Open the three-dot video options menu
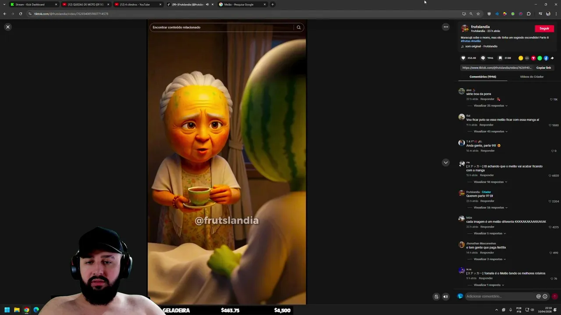The height and width of the screenshot is (315, 561). click(446, 27)
